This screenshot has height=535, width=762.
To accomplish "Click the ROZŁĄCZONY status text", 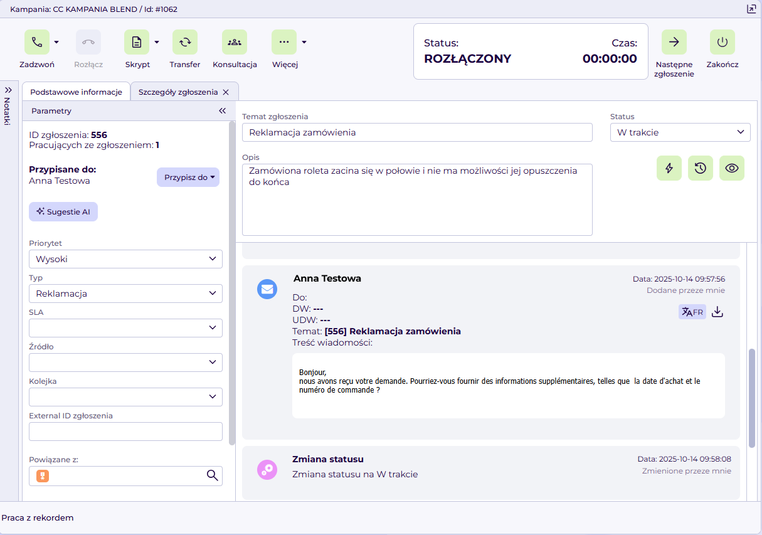I will pos(468,59).
